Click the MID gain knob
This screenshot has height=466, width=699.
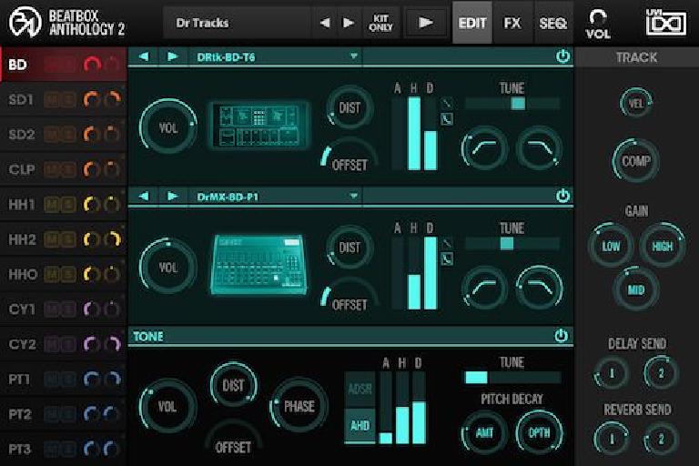click(x=636, y=289)
